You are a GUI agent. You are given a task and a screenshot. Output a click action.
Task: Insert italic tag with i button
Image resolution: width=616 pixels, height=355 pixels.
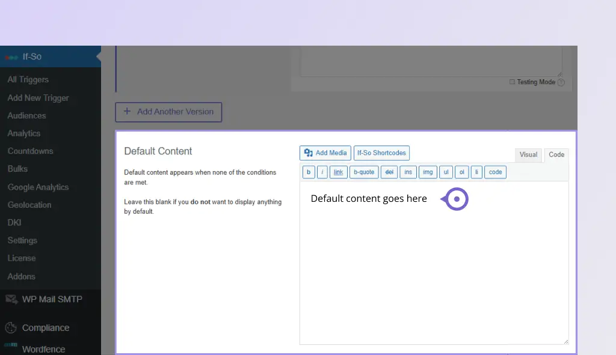322,172
